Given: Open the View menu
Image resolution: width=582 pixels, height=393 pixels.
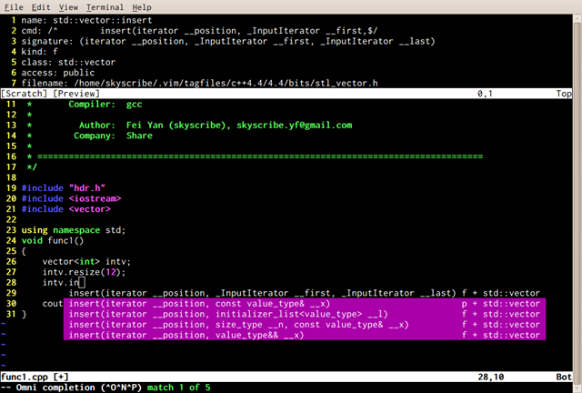Looking at the screenshot, I should point(68,7).
